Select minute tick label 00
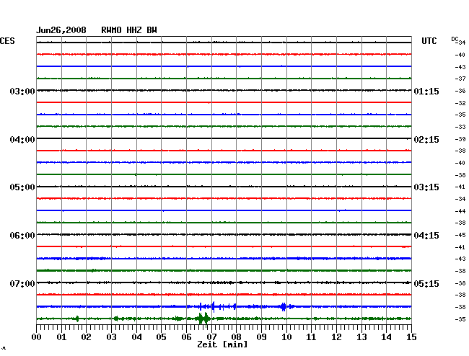469x356 pixels. 37,337
